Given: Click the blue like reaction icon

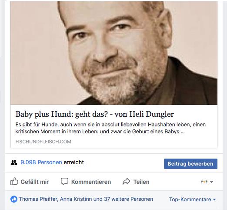Looking at the screenshot, I should tap(14, 199).
